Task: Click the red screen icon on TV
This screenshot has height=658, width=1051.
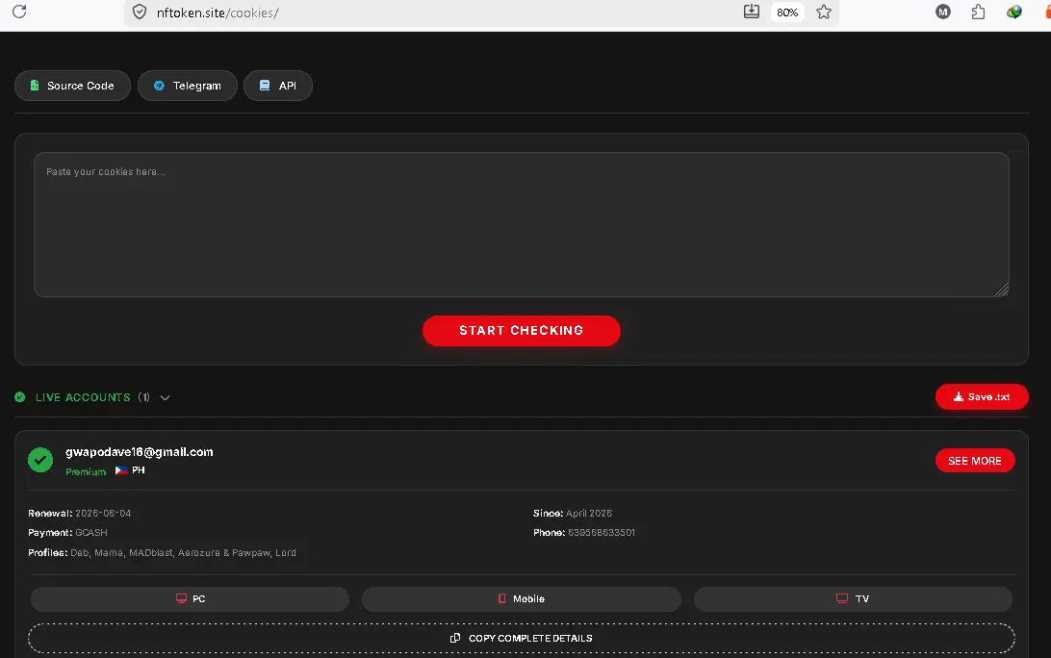Action: click(x=842, y=598)
